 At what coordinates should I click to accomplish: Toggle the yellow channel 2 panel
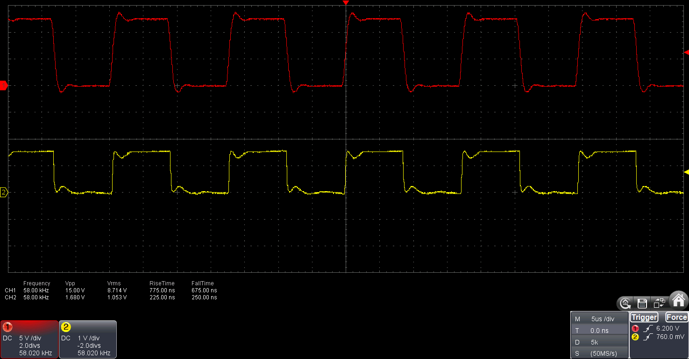[88, 339]
